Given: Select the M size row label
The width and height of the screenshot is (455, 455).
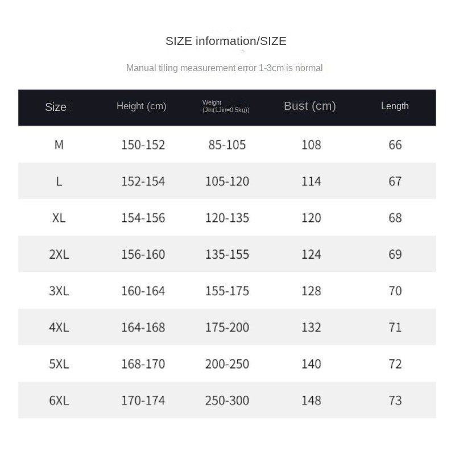Looking at the screenshot, I should tap(59, 145).
